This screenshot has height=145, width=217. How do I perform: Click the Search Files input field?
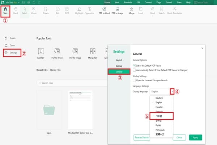[x=72, y=83]
